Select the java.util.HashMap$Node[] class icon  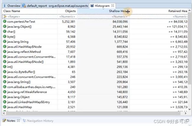pyautogui.click(x=5, y=62)
